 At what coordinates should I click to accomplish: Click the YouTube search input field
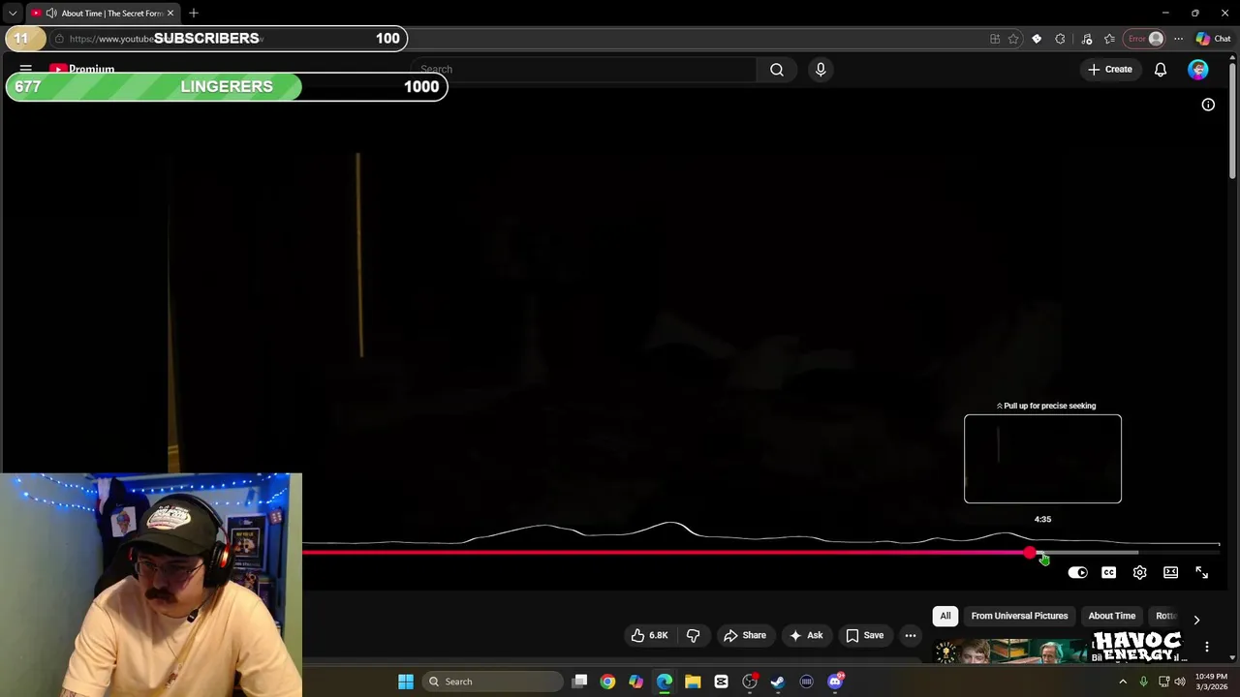click(x=584, y=70)
